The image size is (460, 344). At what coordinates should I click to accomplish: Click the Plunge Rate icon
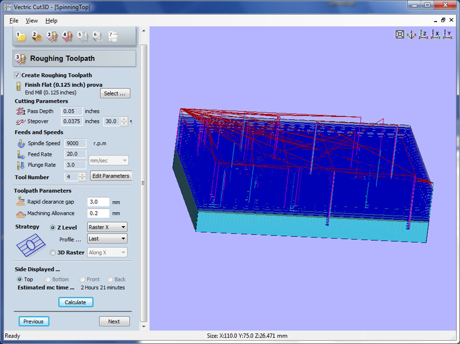click(21, 165)
